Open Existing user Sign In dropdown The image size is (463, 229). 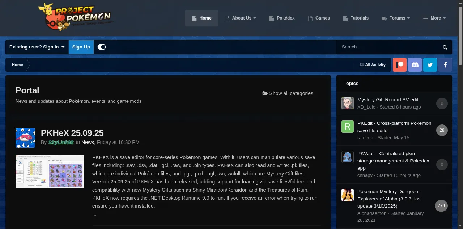(37, 47)
